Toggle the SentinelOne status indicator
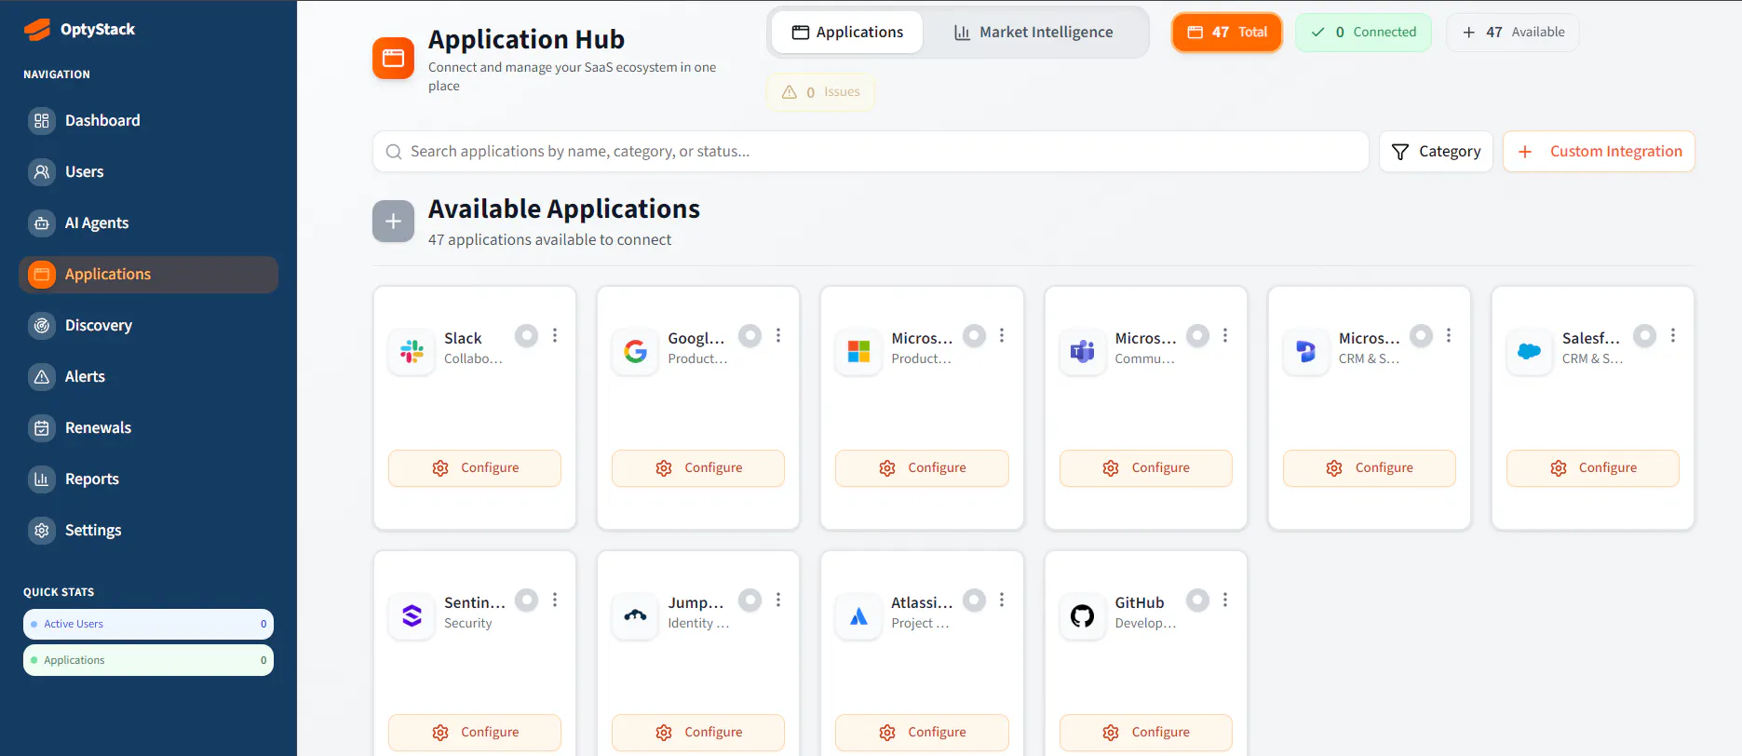This screenshot has width=1742, height=756. pyautogui.click(x=527, y=600)
